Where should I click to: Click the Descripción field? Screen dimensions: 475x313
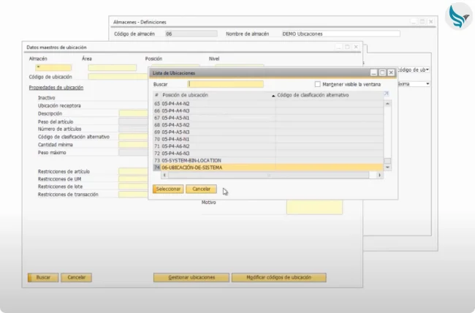[134, 113]
